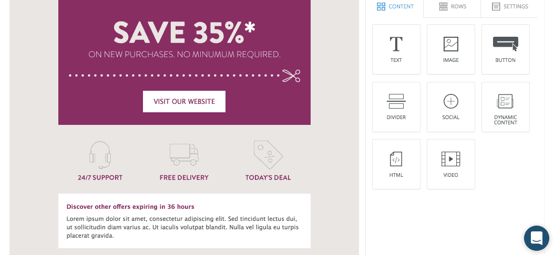Select the Discover other offers heading
This screenshot has height=255, width=554.
pos(130,207)
